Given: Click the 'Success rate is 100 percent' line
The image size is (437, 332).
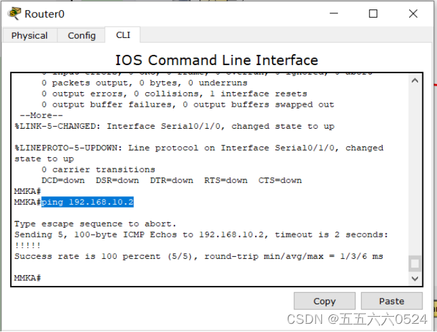Looking at the screenshot, I should pyautogui.click(x=199, y=256).
